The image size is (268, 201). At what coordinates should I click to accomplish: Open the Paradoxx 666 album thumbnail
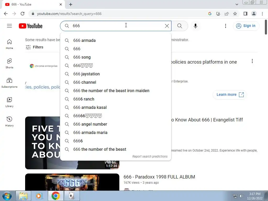pyautogui.click(x=72, y=182)
